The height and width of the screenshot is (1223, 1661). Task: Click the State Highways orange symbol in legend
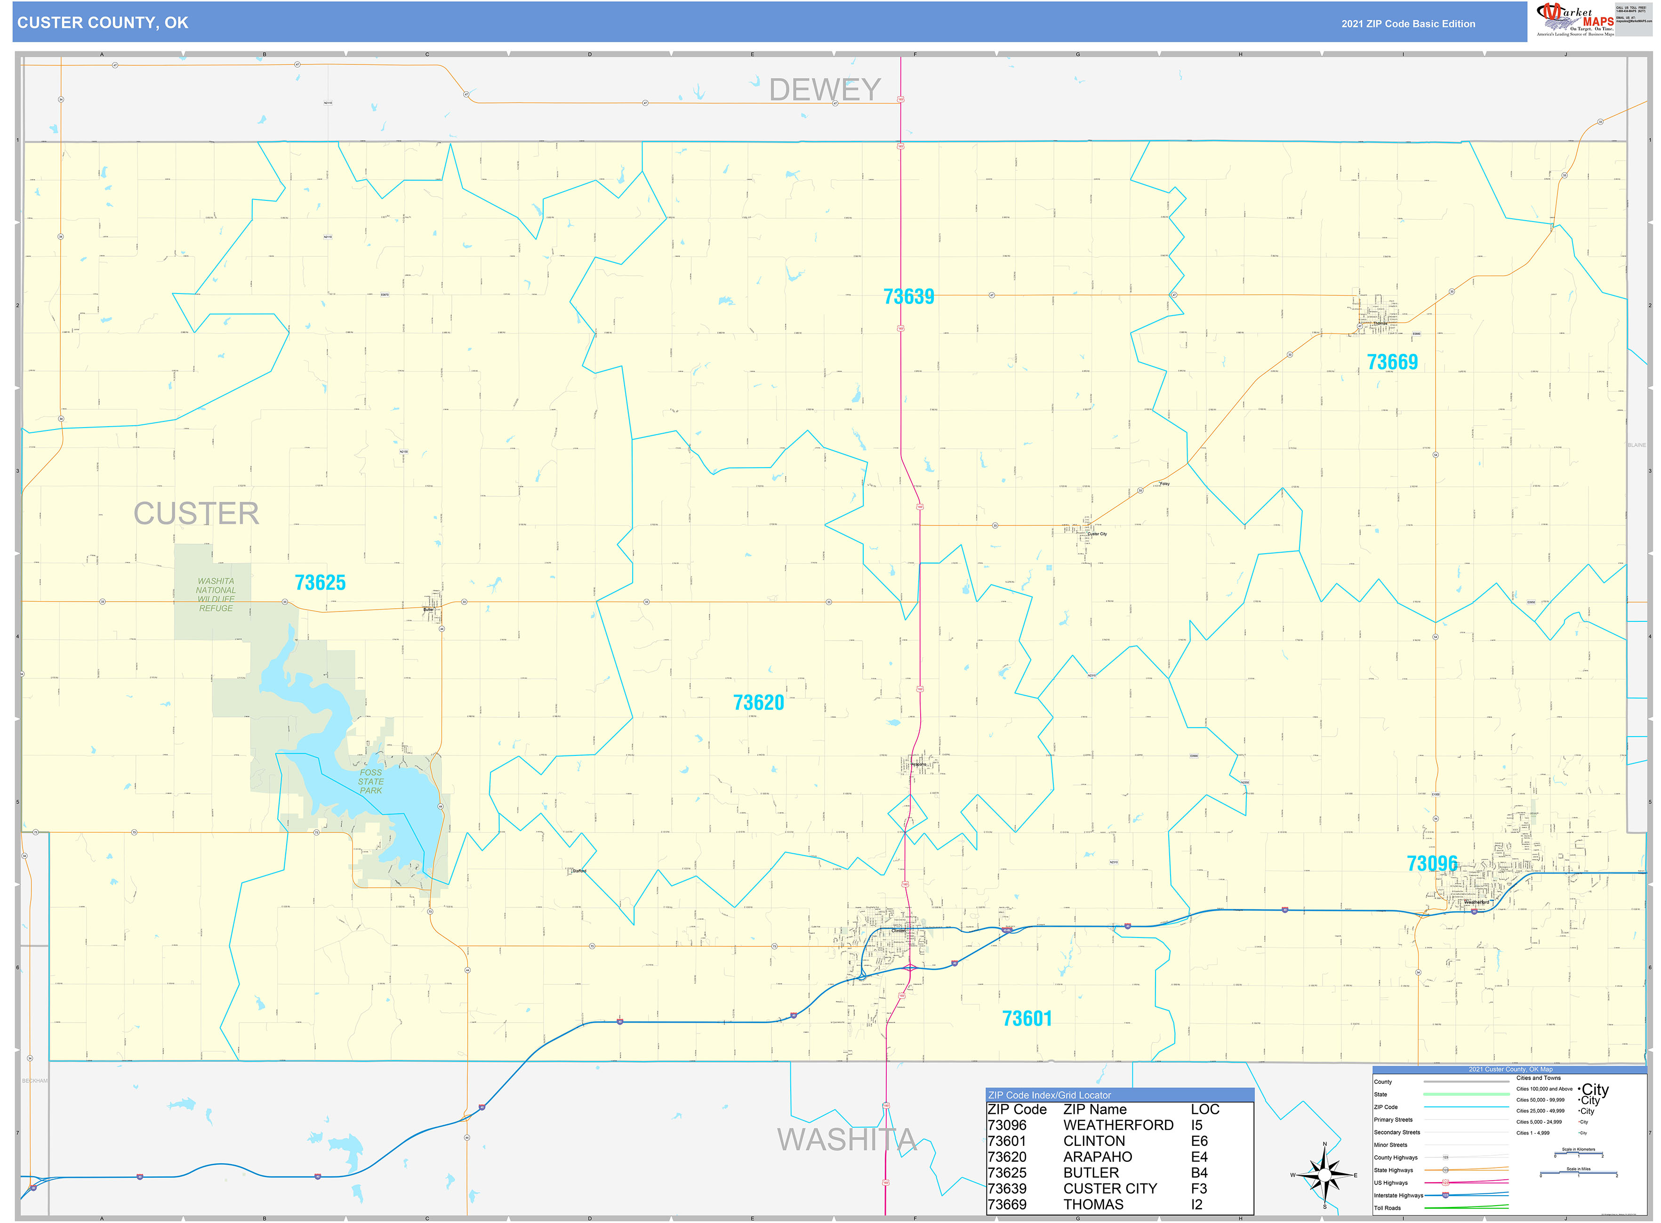click(x=1446, y=1170)
